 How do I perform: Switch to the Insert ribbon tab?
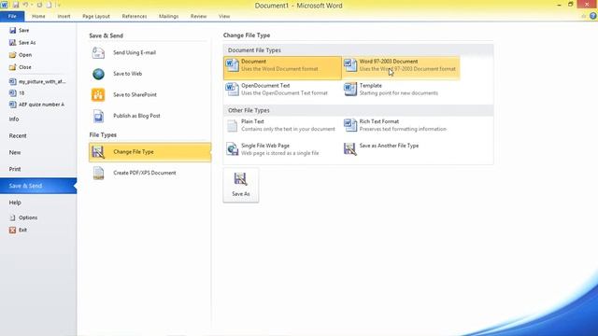click(x=64, y=17)
